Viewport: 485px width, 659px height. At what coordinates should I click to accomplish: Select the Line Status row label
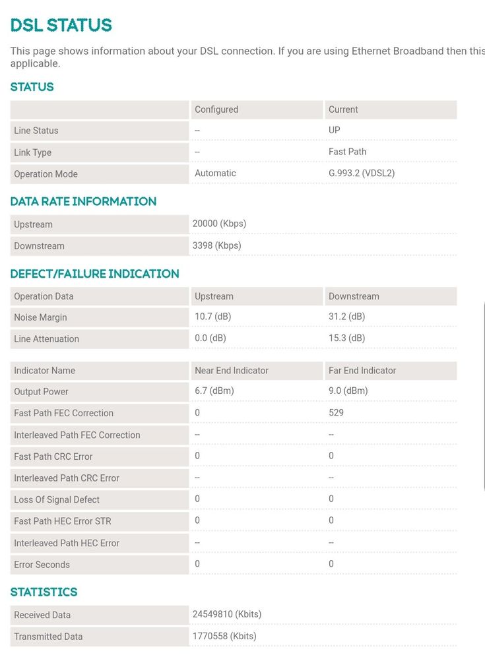pyautogui.click(x=100, y=131)
